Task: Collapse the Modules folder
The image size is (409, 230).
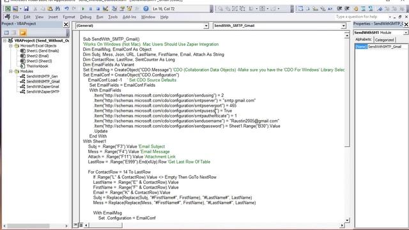Action: (10, 71)
